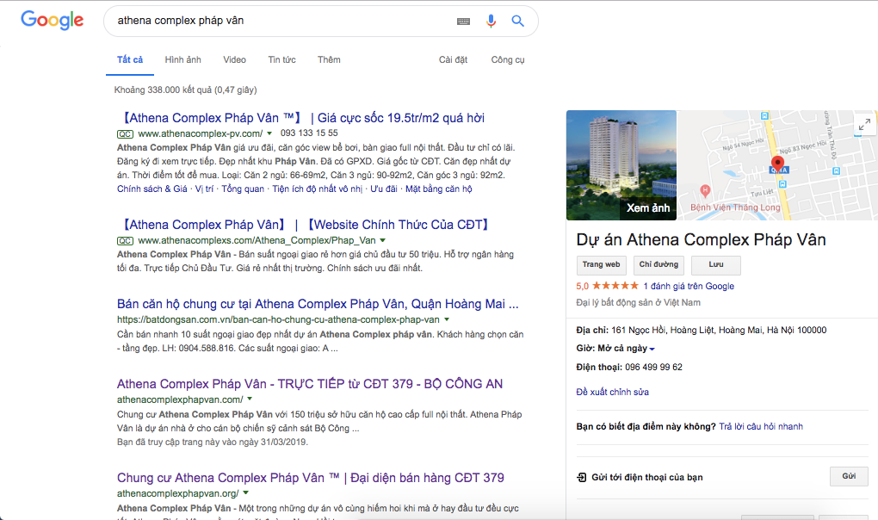878x520 pixels.
Task: Get directions via the 'Chỉ đường' button
Action: click(x=658, y=264)
